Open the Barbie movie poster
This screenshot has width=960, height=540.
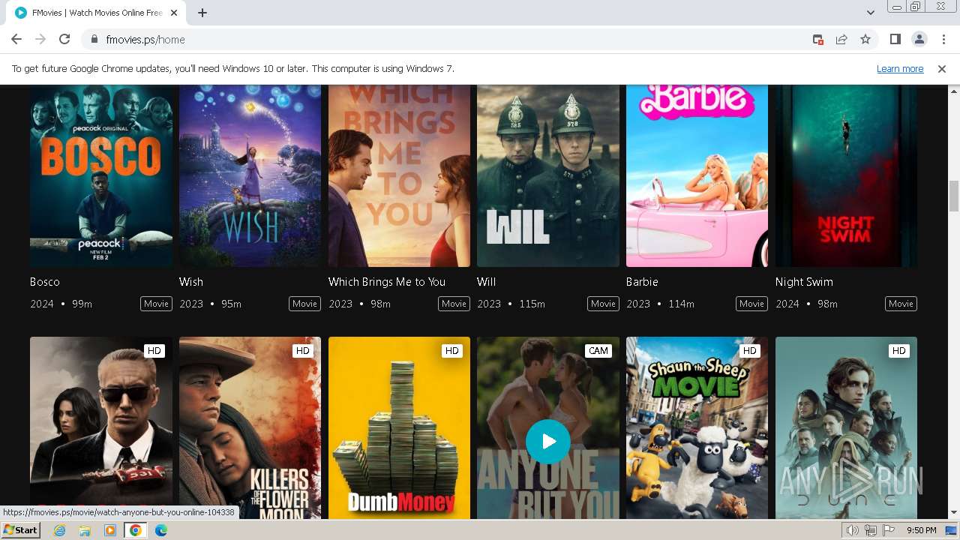pyautogui.click(x=697, y=175)
